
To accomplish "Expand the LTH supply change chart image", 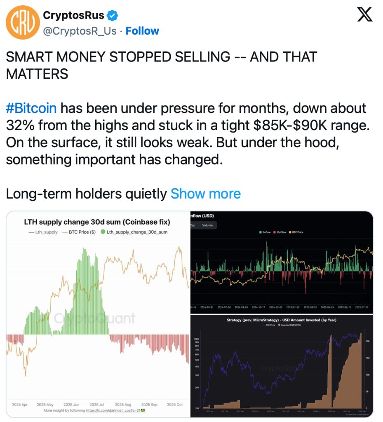I will (97, 313).
